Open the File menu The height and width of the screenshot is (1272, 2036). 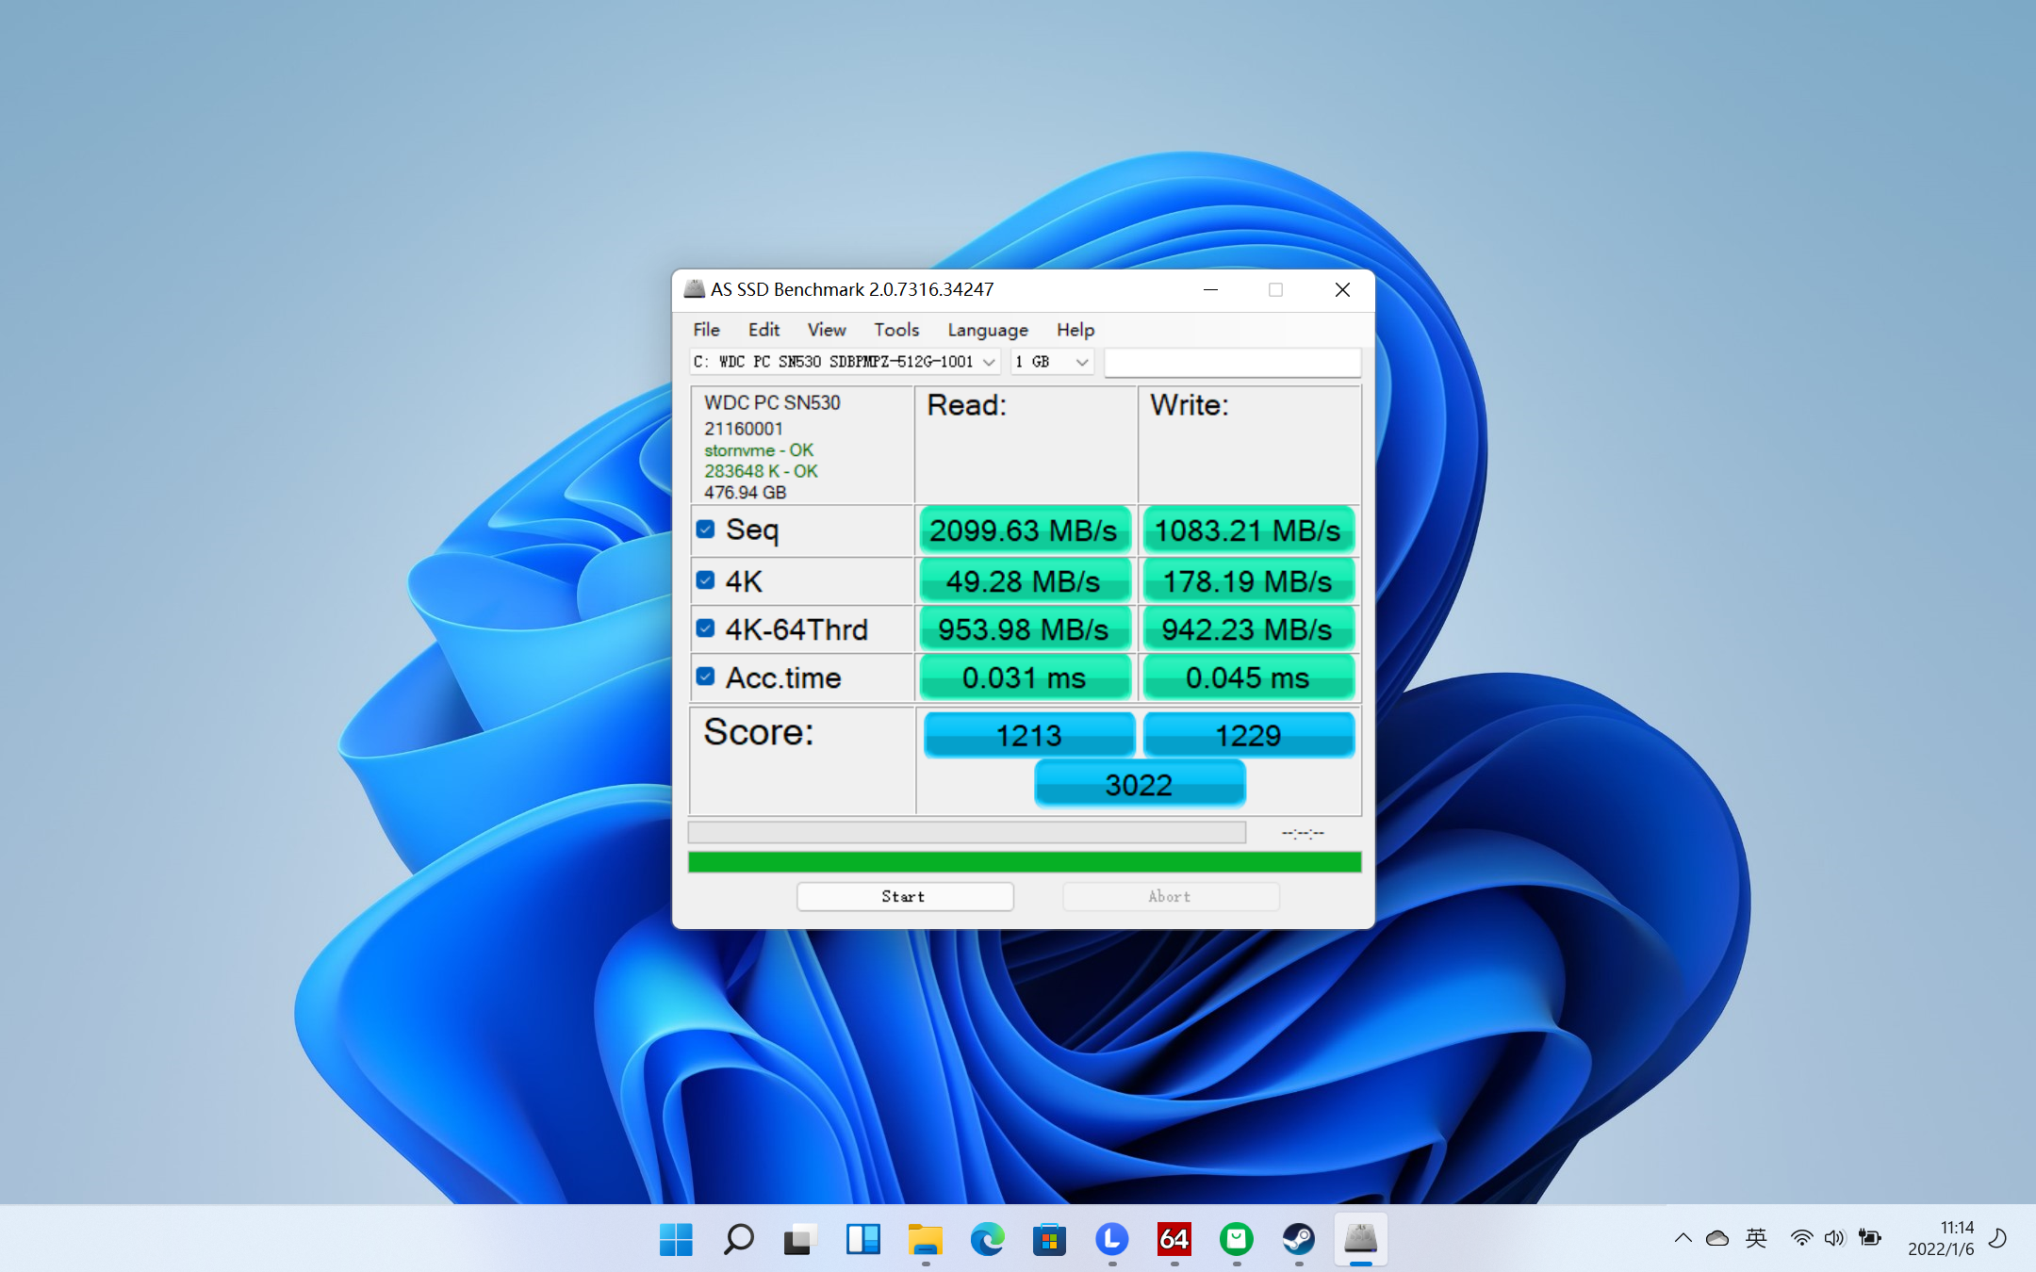point(706,330)
